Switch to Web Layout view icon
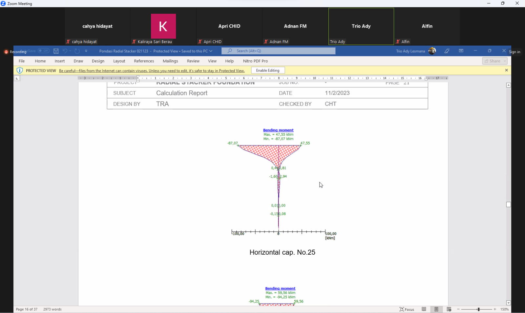This screenshot has width=525, height=313. pos(449,309)
